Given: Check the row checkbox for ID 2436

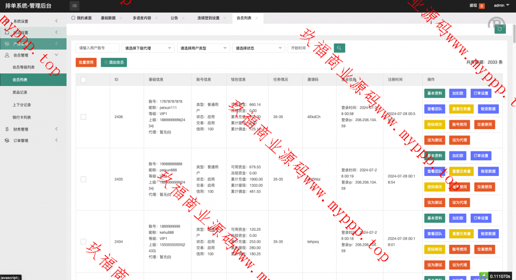Looking at the screenshot, I should pyautogui.click(x=83, y=117).
